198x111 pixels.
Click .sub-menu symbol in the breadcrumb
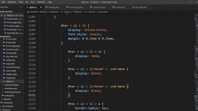coord(103,12)
